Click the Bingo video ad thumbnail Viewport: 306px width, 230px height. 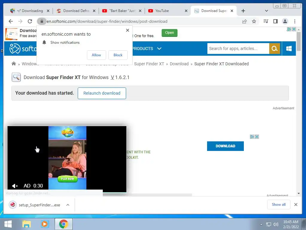pyautogui.click(x=67, y=158)
